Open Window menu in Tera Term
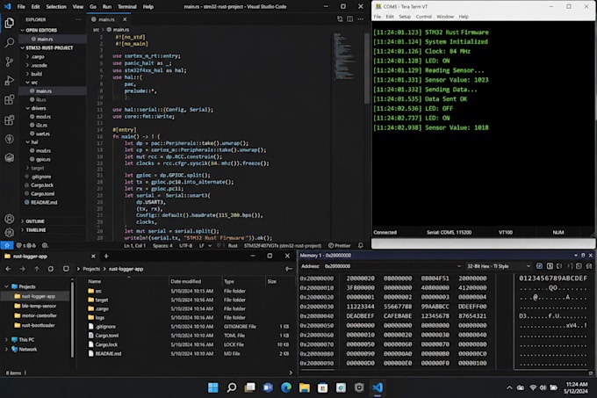The image size is (597, 398). 445,17
